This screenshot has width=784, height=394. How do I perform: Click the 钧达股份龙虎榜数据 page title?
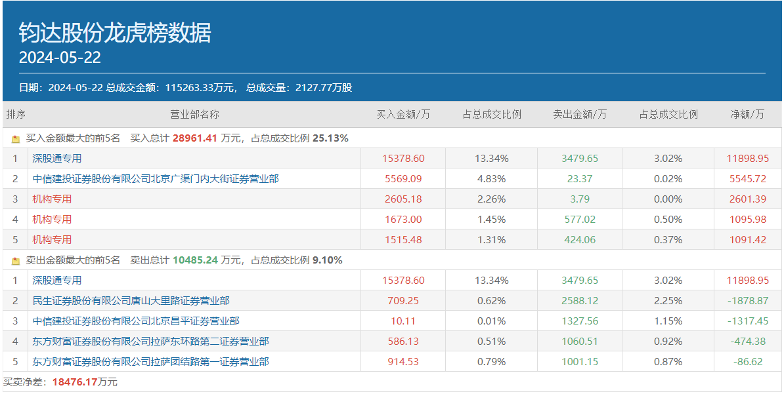pyautogui.click(x=115, y=33)
